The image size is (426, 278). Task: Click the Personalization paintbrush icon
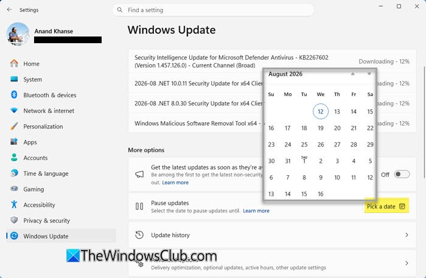(14, 127)
